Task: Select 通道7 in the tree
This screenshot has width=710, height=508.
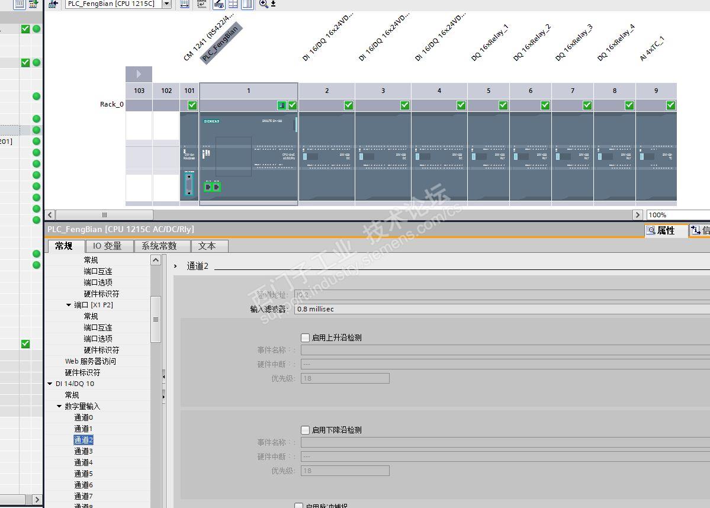Action: [83, 496]
